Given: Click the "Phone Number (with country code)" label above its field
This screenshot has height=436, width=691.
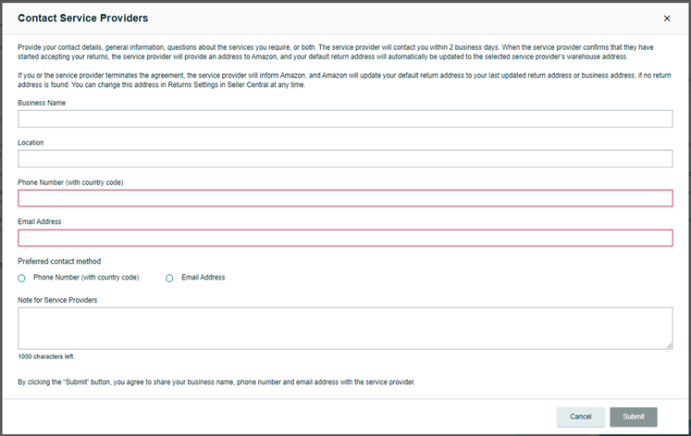Looking at the screenshot, I should (x=70, y=182).
